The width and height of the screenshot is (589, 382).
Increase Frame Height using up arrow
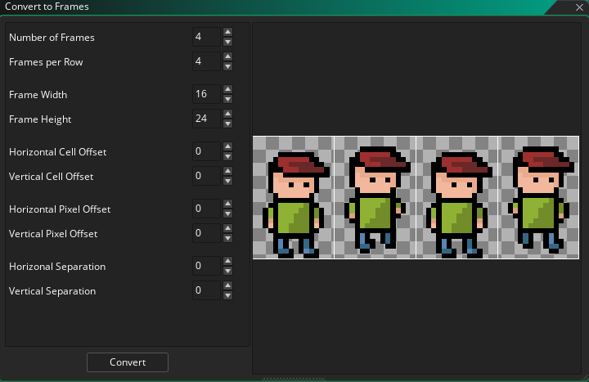[x=227, y=114]
